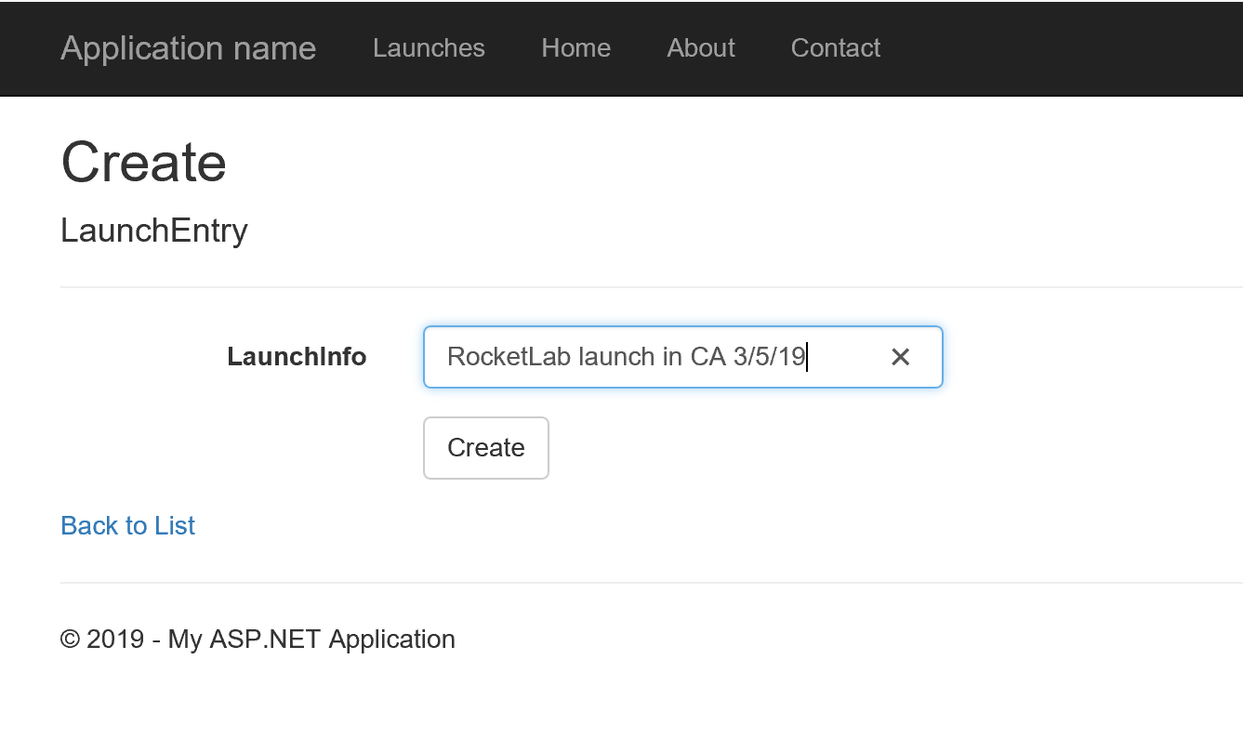Click the large Create page heading
Viewport: 1243px width, 752px height.
[143, 162]
